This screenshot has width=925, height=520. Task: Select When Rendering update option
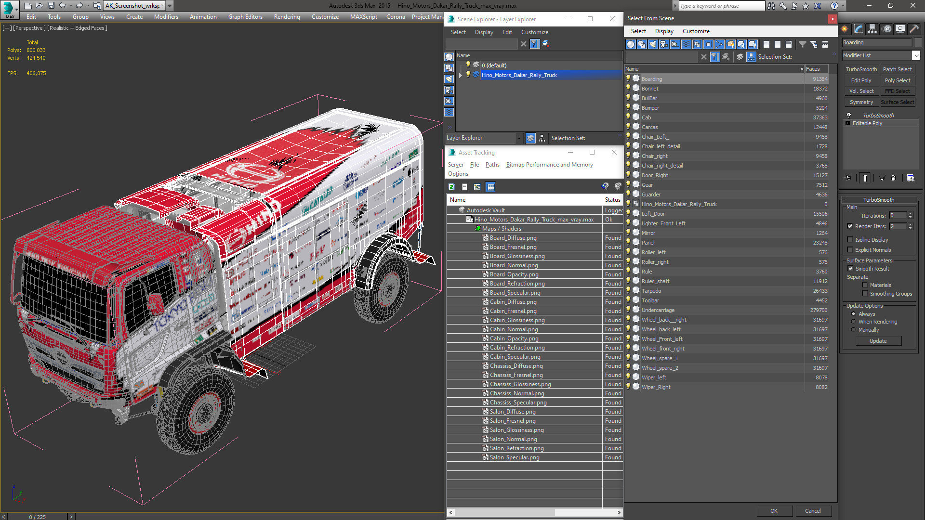click(853, 322)
